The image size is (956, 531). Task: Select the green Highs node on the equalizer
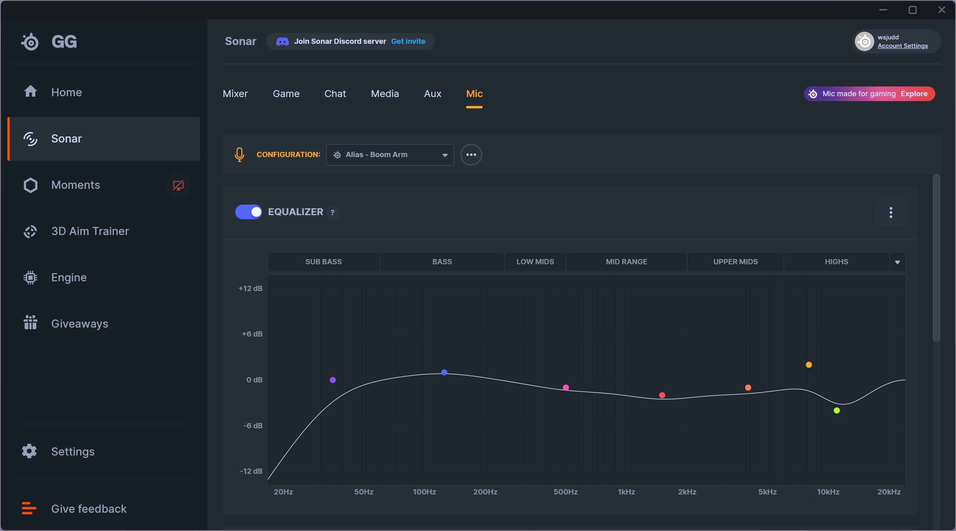click(x=836, y=410)
